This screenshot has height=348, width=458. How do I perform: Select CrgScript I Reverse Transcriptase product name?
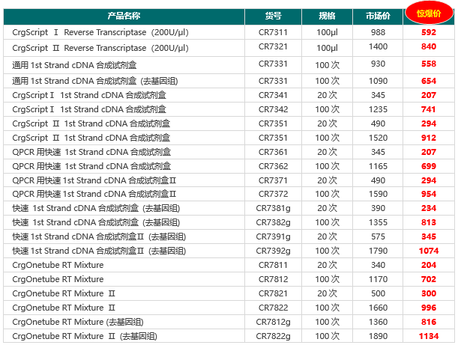pos(100,32)
